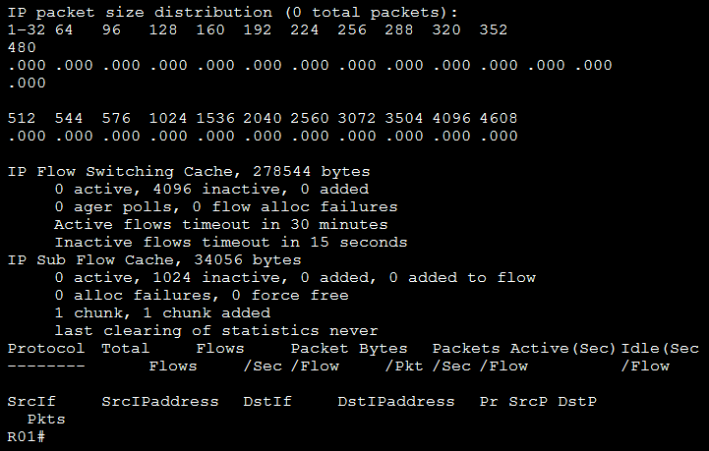This screenshot has width=709, height=451.
Task: Click the 'SrcIPaddress' column header
Action: 149,402
